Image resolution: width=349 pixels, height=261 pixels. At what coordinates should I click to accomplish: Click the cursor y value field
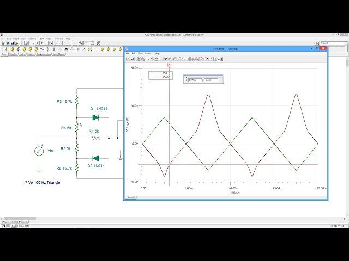tap(211, 80)
